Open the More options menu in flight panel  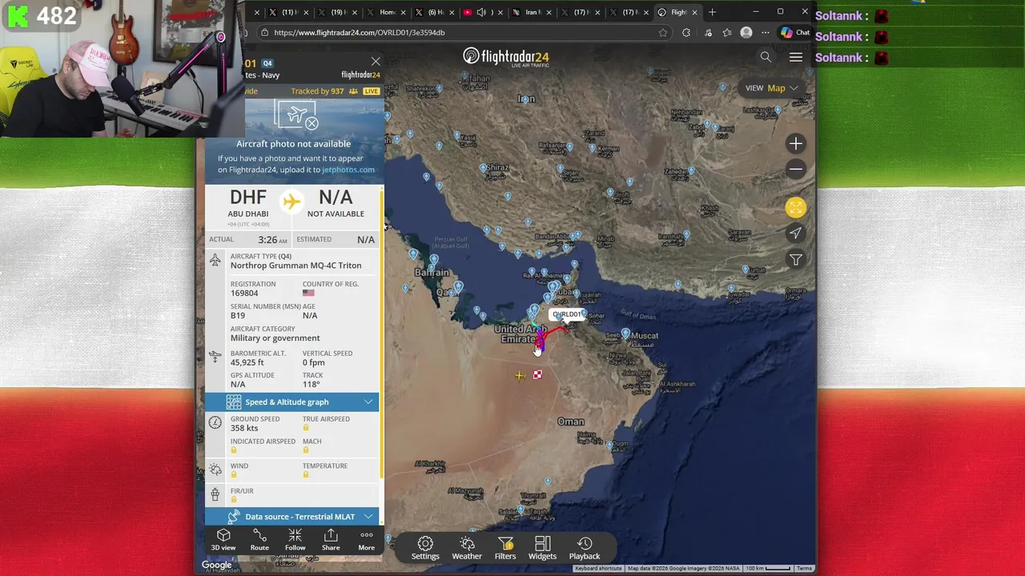[x=366, y=540]
